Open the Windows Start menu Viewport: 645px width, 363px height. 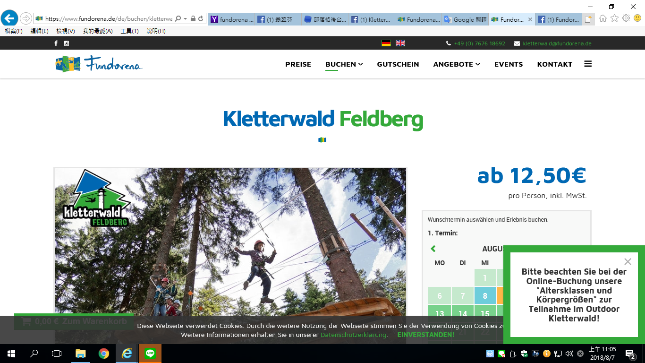pos(11,354)
